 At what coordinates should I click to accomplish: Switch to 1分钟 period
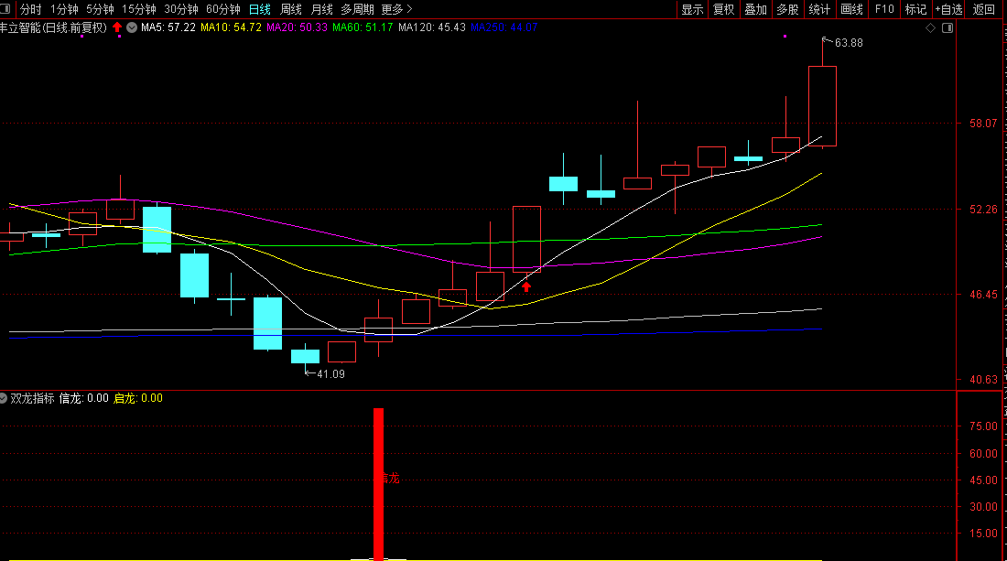(64, 9)
